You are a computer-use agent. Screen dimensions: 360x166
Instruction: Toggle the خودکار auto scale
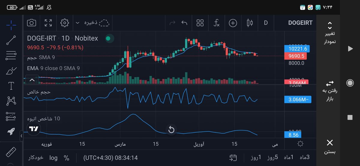point(36,158)
